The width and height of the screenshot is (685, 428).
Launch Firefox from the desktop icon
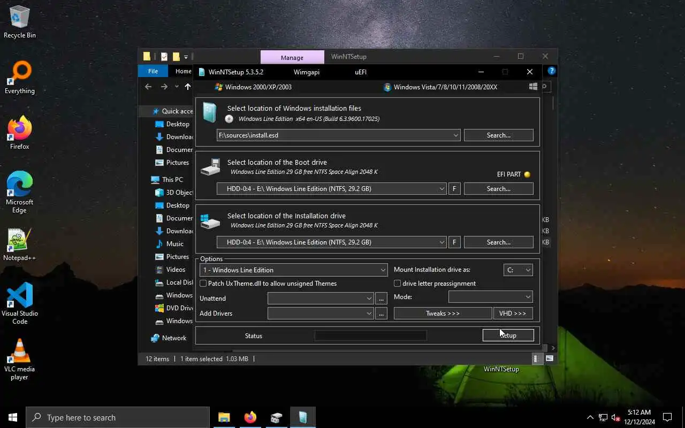tap(20, 134)
